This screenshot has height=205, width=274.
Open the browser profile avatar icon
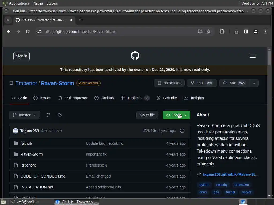(256, 31)
